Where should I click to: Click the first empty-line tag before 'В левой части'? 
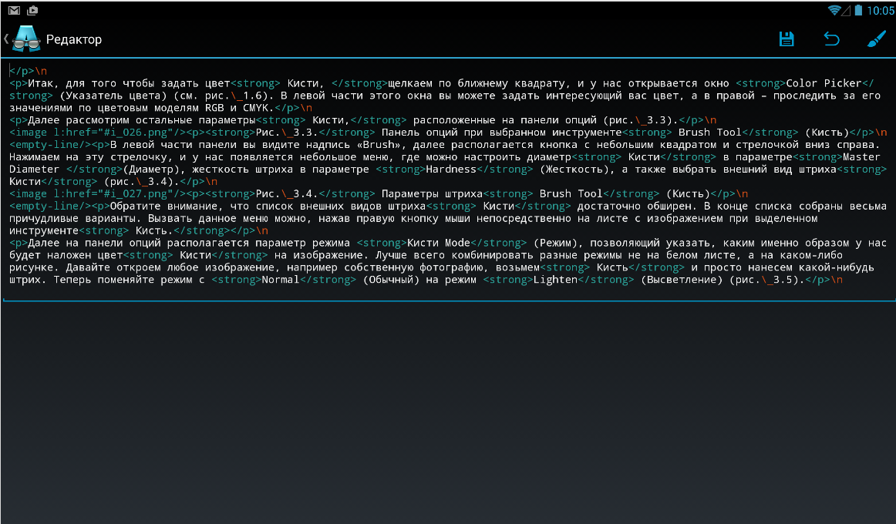50,145
